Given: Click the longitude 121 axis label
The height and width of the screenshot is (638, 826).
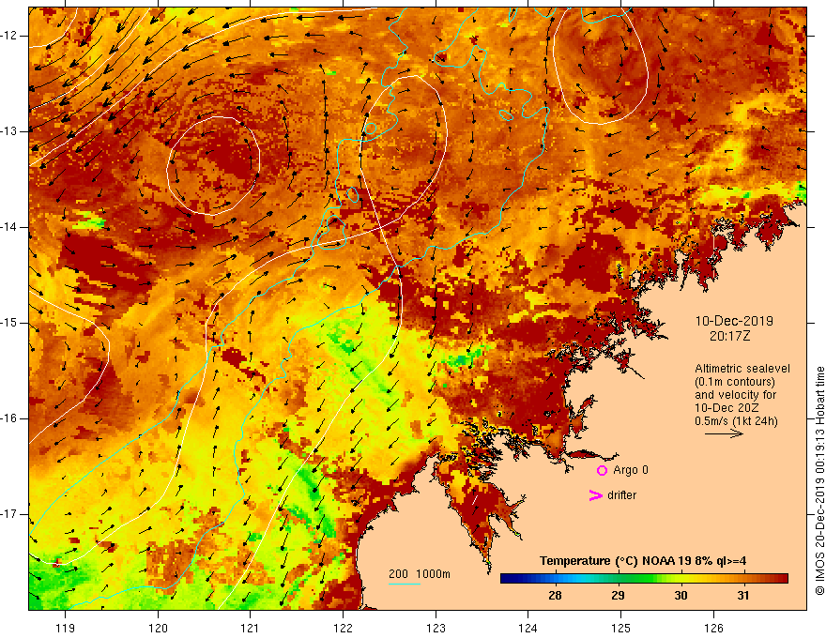Looking at the screenshot, I should [251, 628].
